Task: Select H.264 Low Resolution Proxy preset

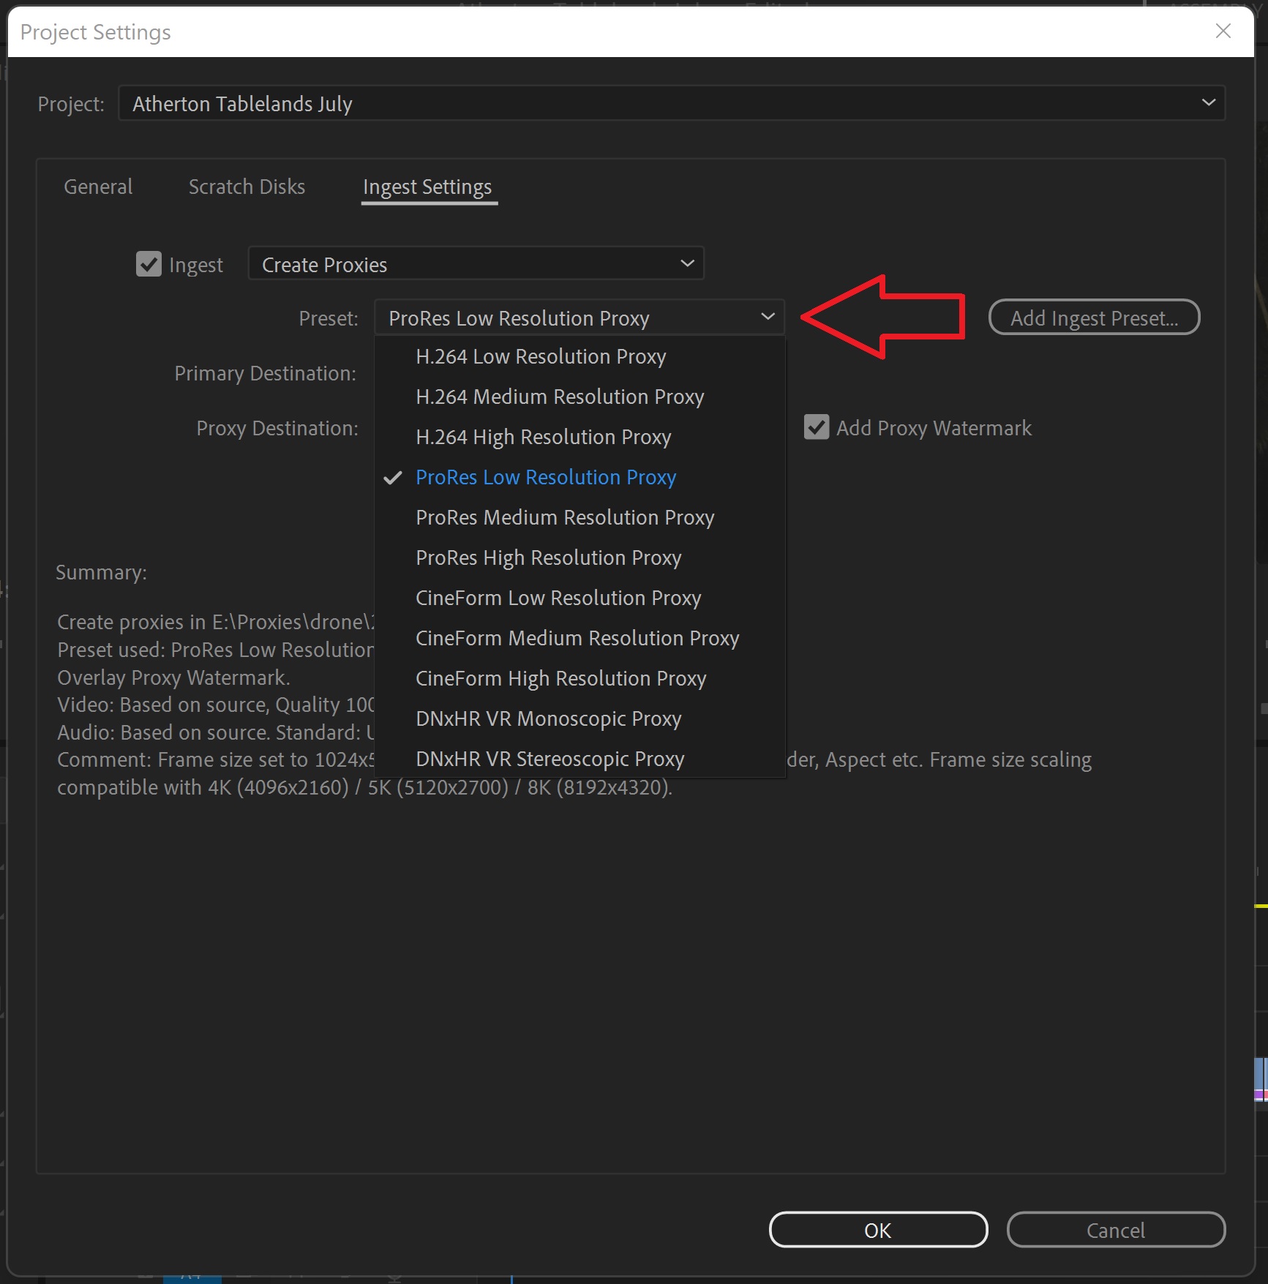Action: [541, 356]
